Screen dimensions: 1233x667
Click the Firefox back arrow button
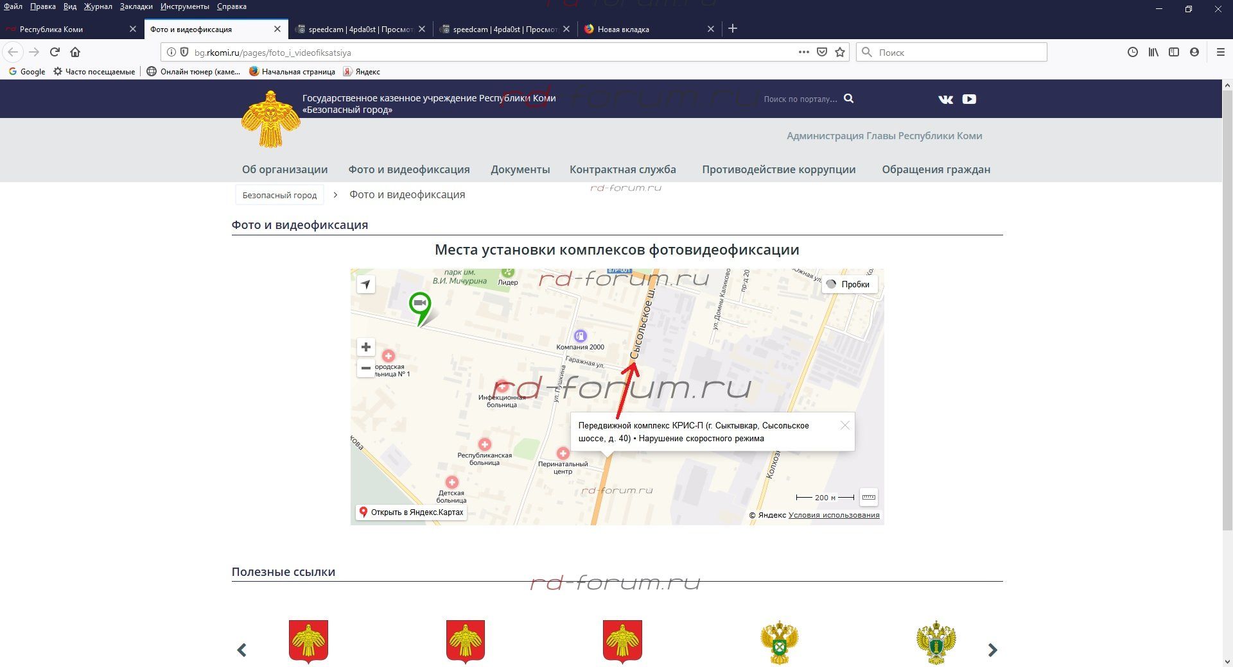click(x=13, y=52)
